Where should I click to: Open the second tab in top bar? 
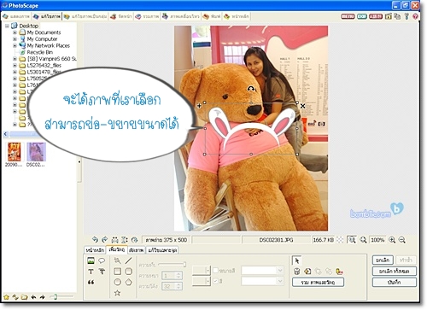click(x=47, y=16)
